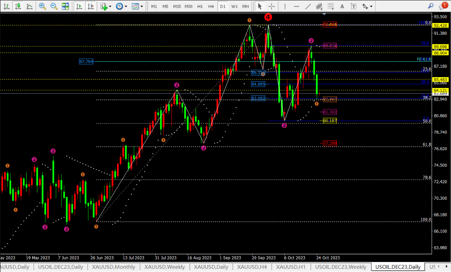Click the yellow 92.420 axis price tag
This screenshot has height=272, width=451.
point(441,25)
